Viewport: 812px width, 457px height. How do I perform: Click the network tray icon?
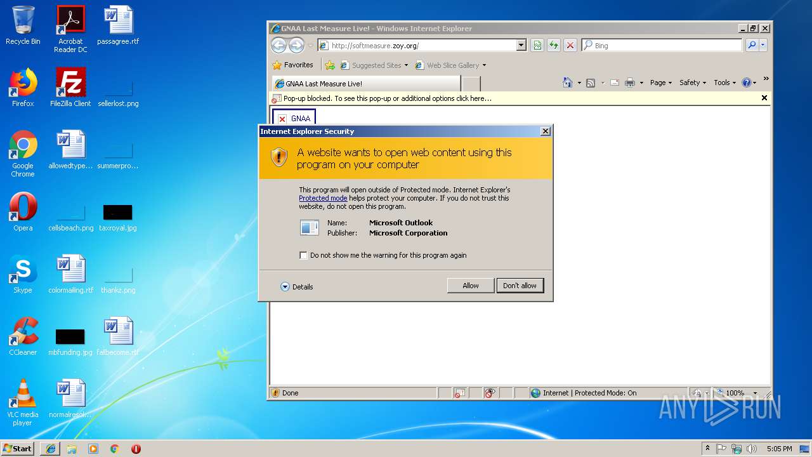coord(737,449)
